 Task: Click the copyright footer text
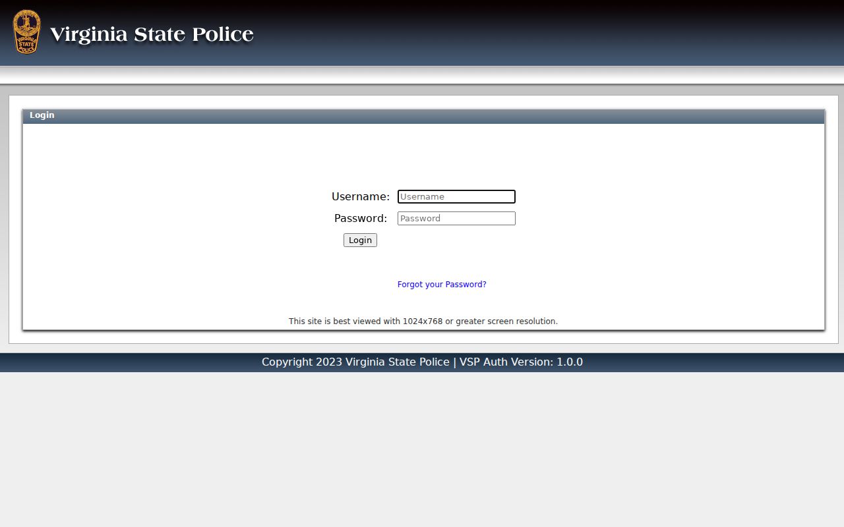(x=422, y=362)
